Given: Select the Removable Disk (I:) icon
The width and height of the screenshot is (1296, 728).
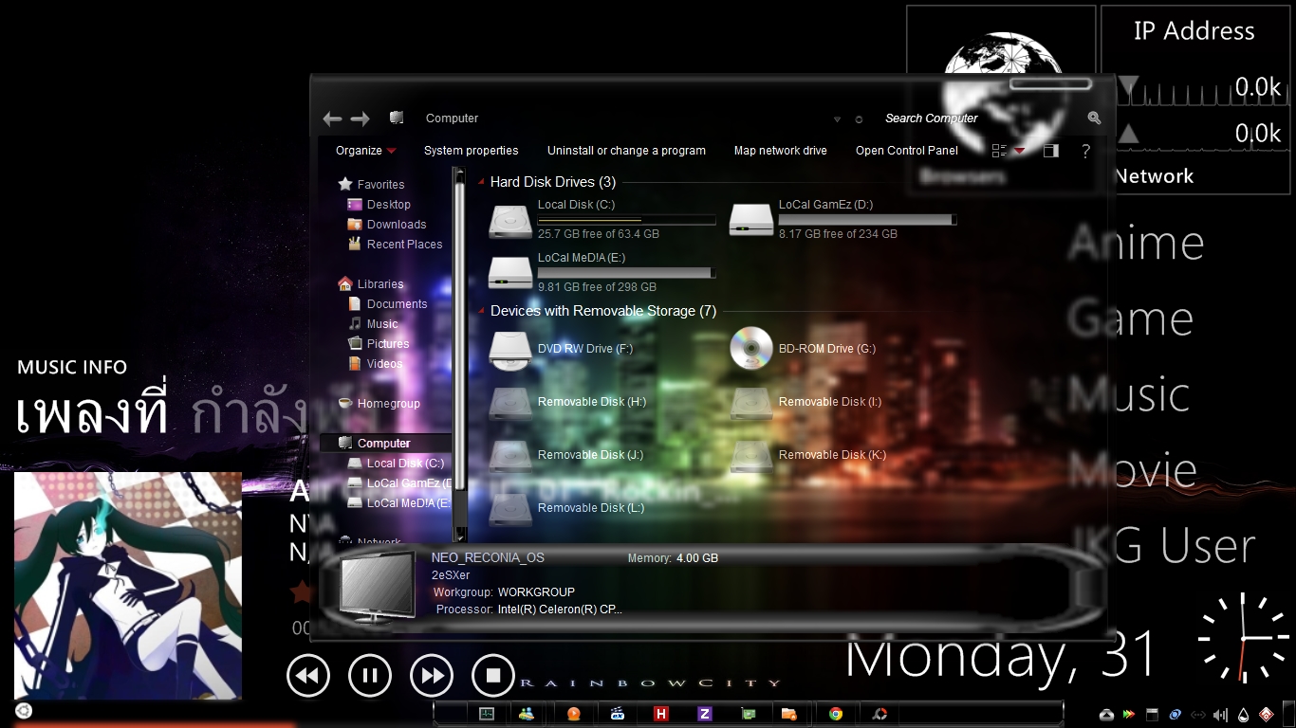Looking at the screenshot, I should 751,402.
